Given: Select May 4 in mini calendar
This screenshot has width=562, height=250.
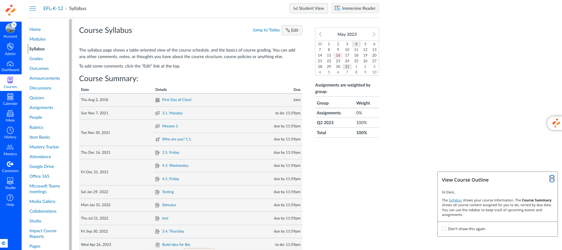Looking at the screenshot, I should (356, 44).
